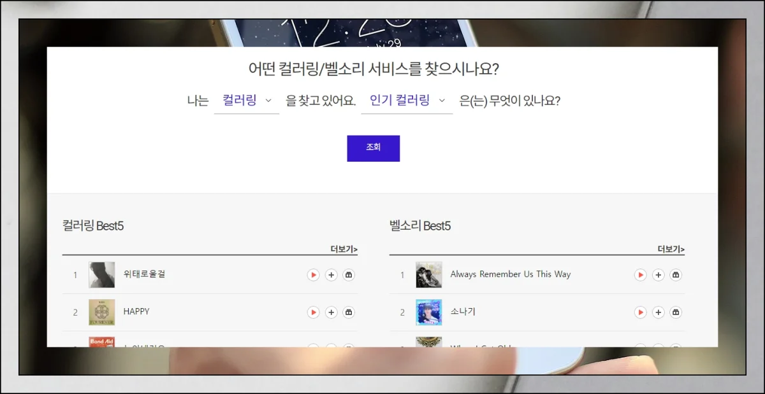The image size is (765, 394).
Task: Add 소나기 with the plus icon
Action: click(659, 313)
